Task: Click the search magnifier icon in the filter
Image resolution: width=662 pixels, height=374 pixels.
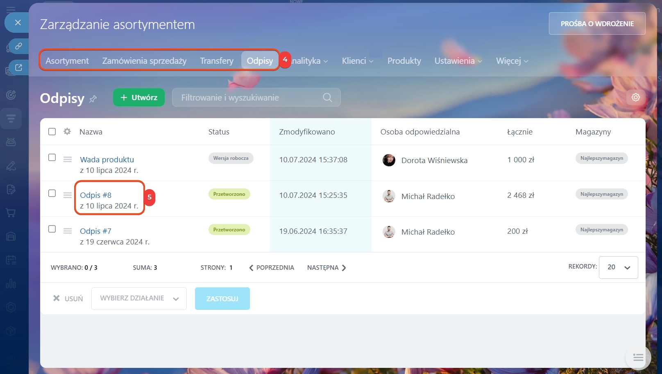Action: 327,98
